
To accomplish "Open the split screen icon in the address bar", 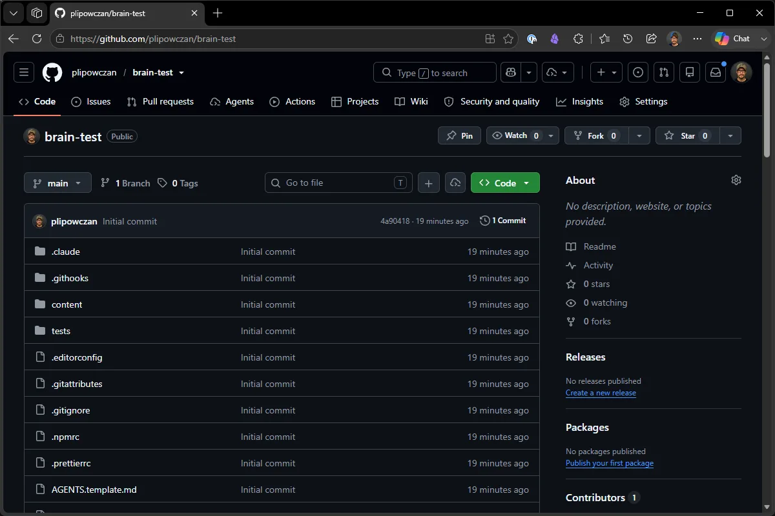I will (490, 39).
